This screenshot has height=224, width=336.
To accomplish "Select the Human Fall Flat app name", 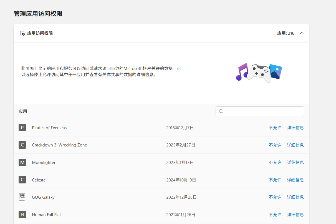I will [46, 215].
